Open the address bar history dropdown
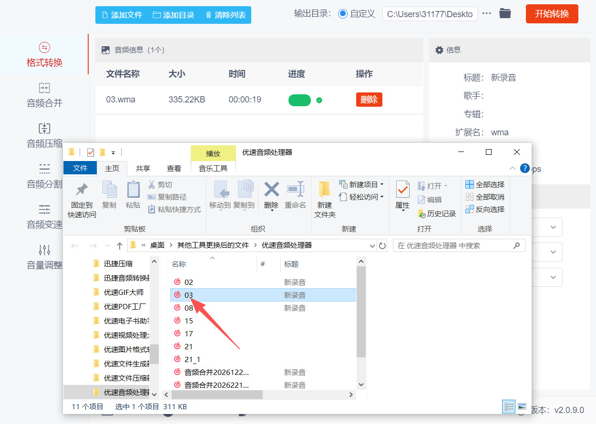 coord(372,246)
